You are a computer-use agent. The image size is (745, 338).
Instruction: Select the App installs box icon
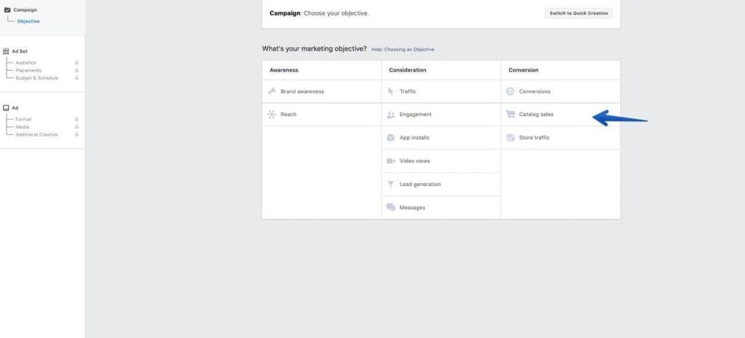point(391,138)
